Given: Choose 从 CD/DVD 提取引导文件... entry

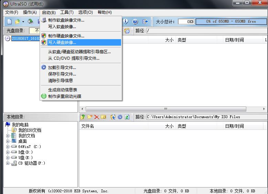Looking at the screenshot, I should [x=81, y=58].
